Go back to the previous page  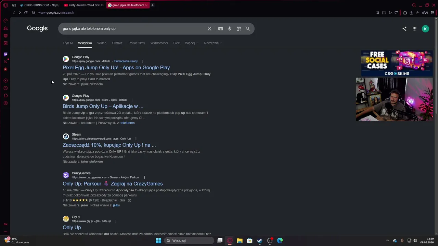pos(14,13)
